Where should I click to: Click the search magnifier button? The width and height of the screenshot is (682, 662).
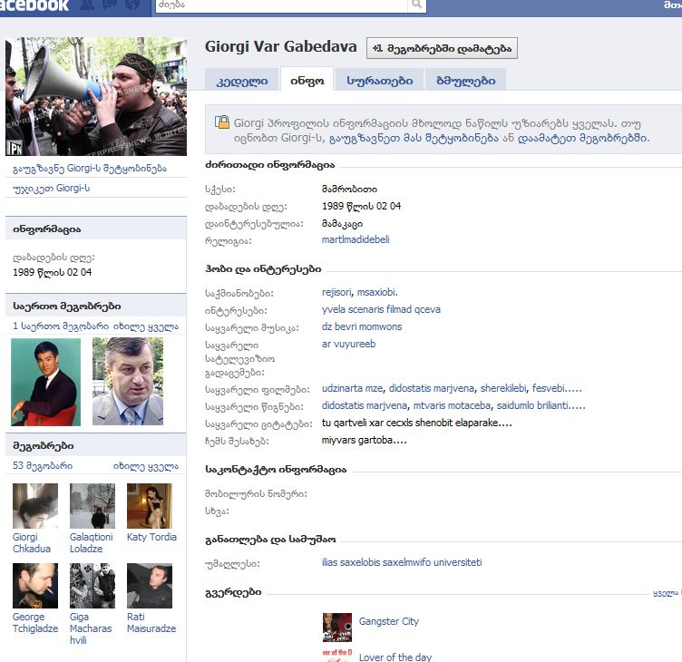coord(416,5)
